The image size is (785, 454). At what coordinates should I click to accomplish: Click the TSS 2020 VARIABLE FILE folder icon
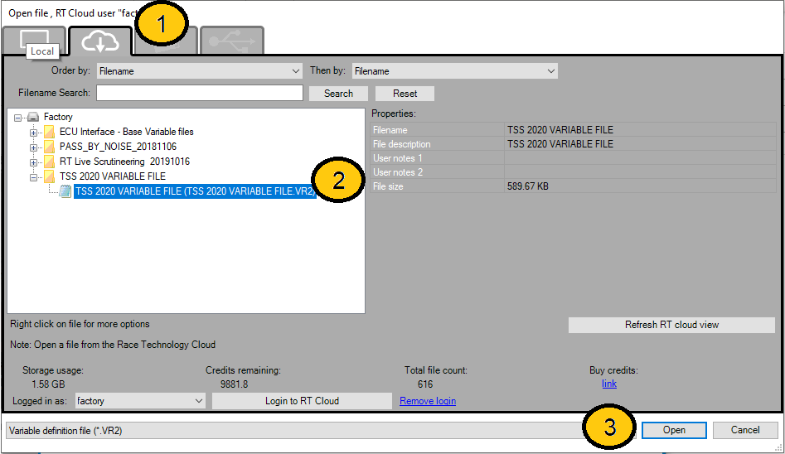click(50, 176)
